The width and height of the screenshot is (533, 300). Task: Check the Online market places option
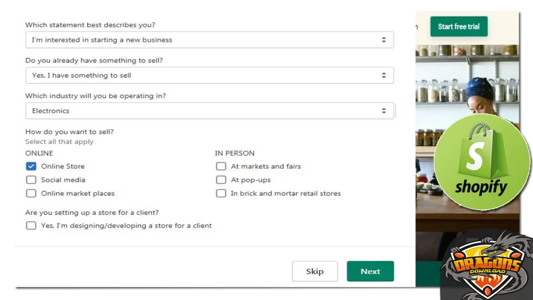coord(31,193)
